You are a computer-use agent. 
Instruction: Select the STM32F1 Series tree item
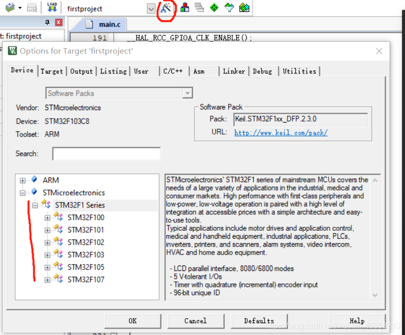[x=80, y=205]
